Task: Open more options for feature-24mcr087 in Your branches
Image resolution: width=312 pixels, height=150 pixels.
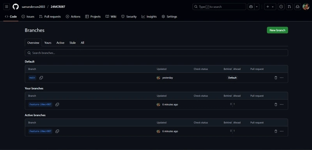Action: click(282, 104)
